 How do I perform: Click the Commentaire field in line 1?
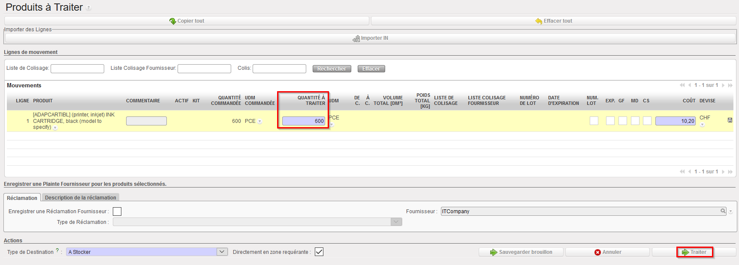tap(146, 121)
